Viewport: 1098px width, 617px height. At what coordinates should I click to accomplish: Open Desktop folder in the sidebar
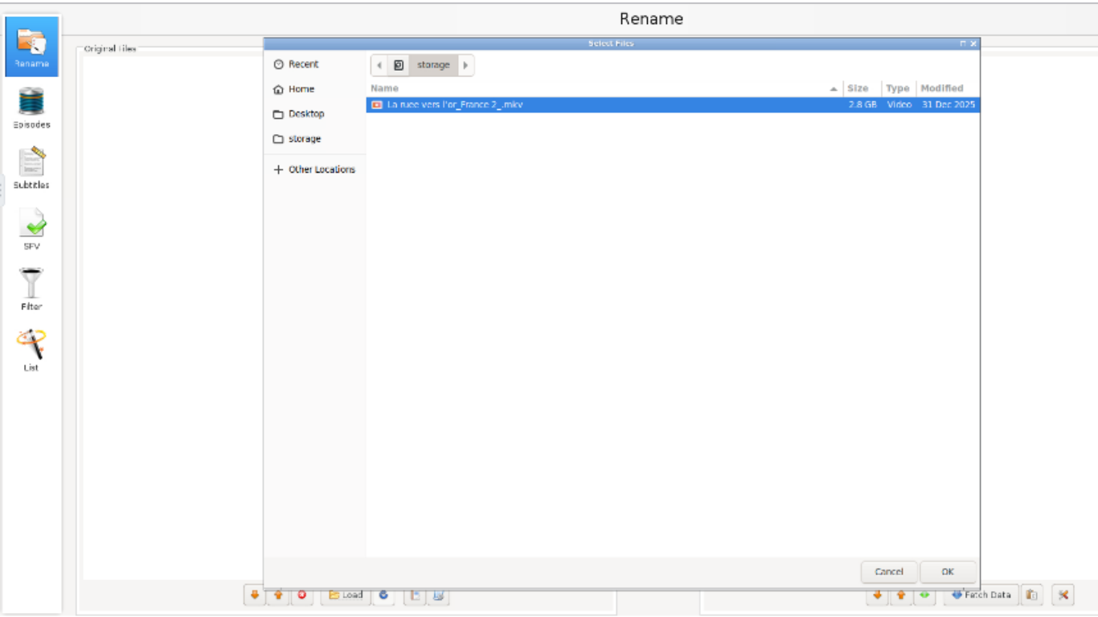305,114
